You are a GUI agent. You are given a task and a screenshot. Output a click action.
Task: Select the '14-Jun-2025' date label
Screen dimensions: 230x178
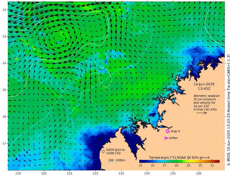pyautogui.click(x=204, y=84)
